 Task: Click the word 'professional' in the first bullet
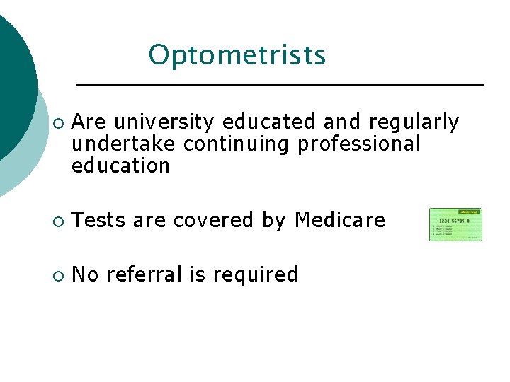[x=358, y=144]
